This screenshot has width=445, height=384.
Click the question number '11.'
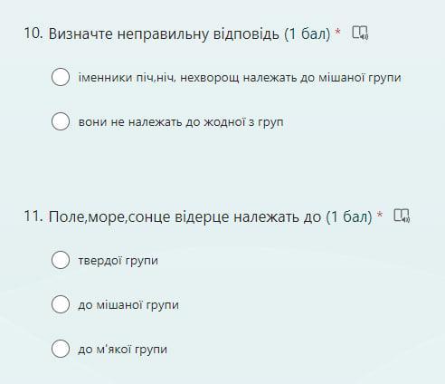(33, 216)
